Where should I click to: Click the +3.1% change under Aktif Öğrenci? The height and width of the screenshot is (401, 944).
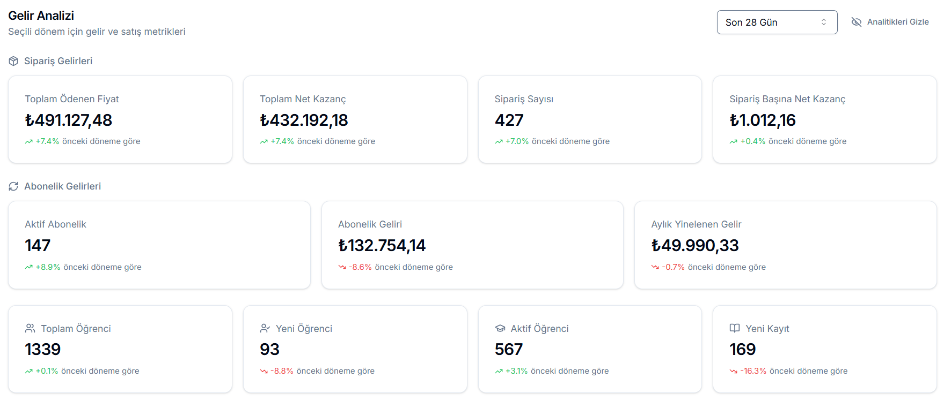pos(516,371)
